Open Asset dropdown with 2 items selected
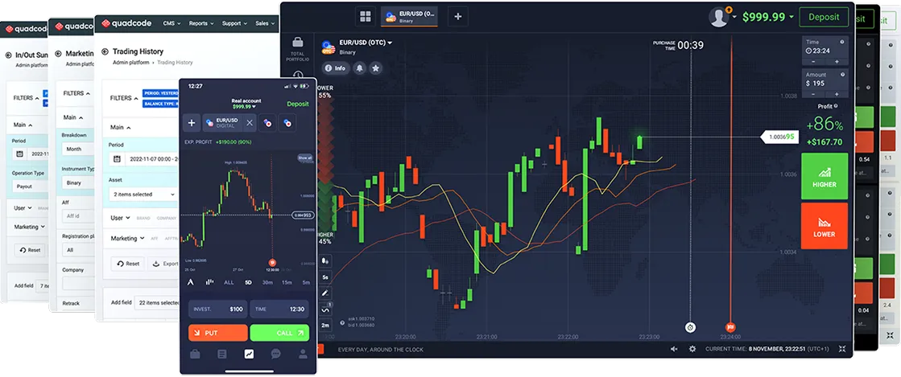Screen dimensions: 901x377 pyautogui.click(x=143, y=195)
